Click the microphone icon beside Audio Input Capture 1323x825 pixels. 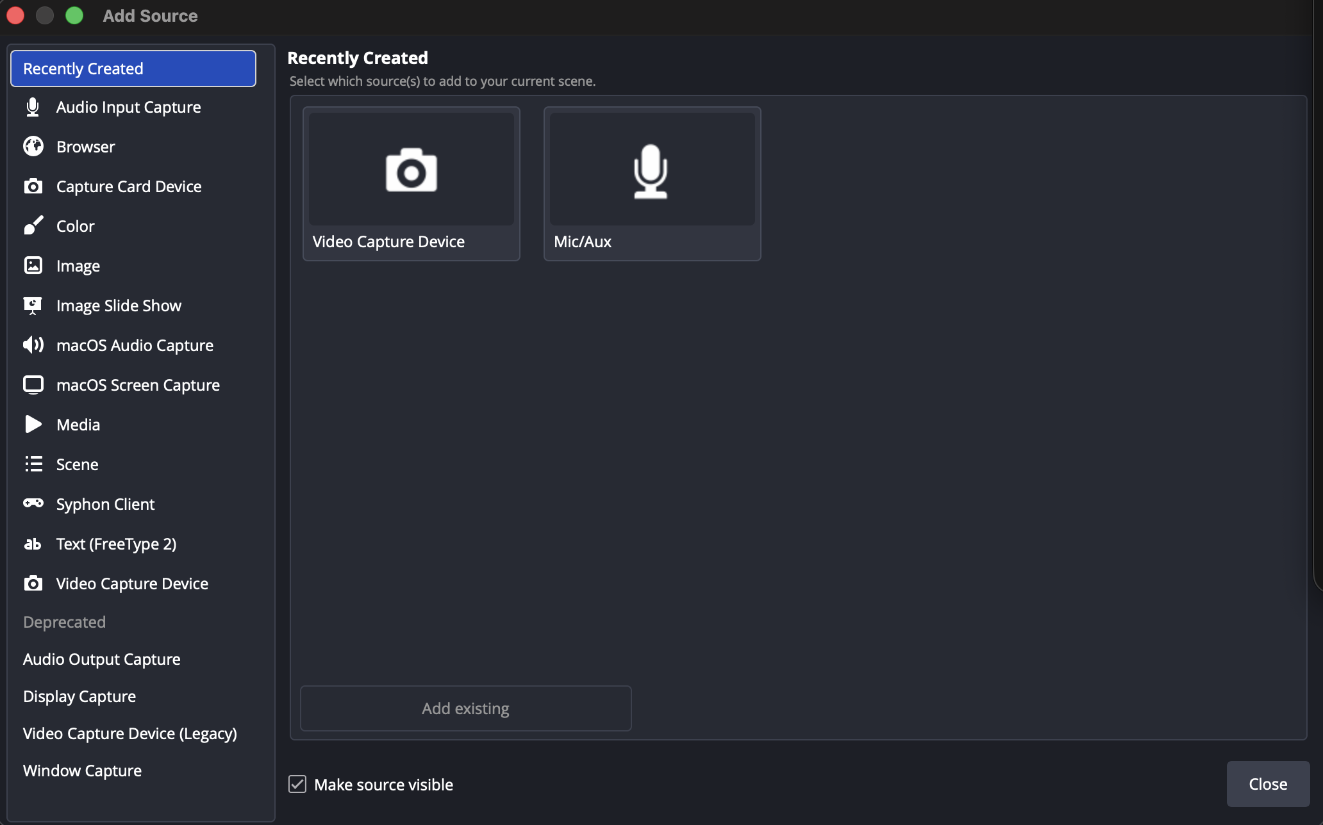pyautogui.click(x=33, y=107)
